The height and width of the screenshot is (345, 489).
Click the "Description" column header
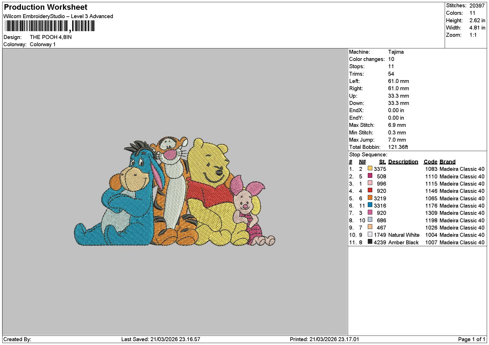tap(403, 162)
